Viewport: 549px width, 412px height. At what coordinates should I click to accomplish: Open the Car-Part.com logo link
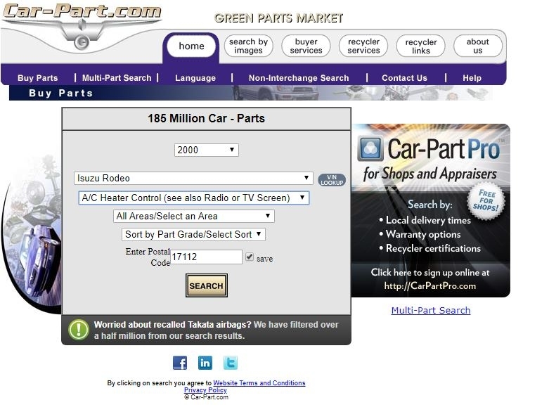(82, 26)
